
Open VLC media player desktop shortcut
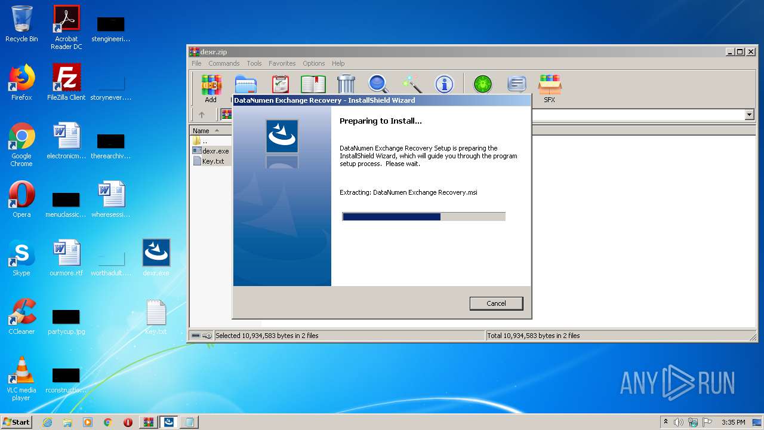(x=21, y=379)
